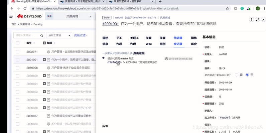Click the search magnifier in keyword box
Screen dimensions: 266x133
[x=41, y=35]
